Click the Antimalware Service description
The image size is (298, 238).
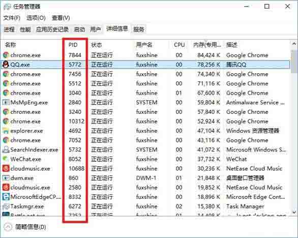coord(255,102)
